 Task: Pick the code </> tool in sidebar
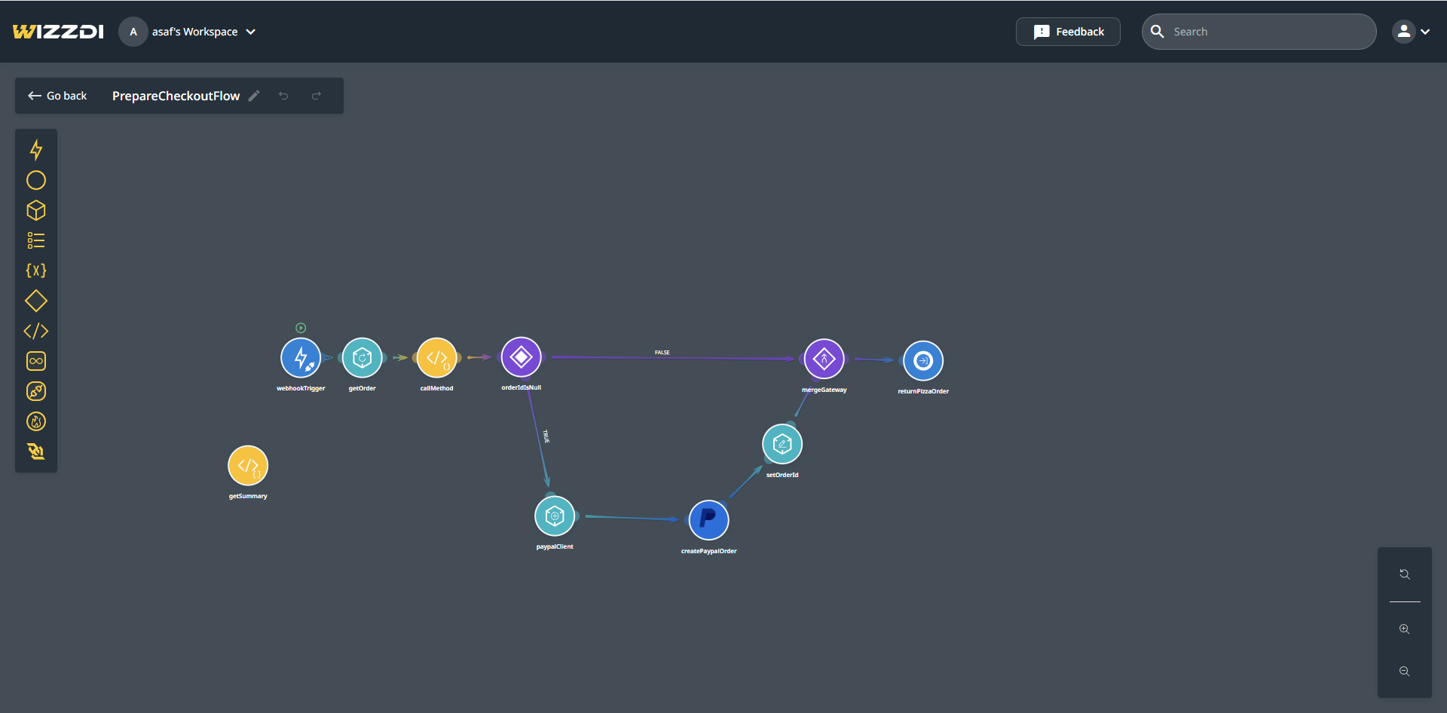36,331
